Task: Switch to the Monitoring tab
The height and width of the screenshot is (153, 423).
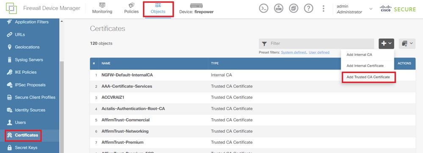Action: pyautogui.click(x=102, y=8)
